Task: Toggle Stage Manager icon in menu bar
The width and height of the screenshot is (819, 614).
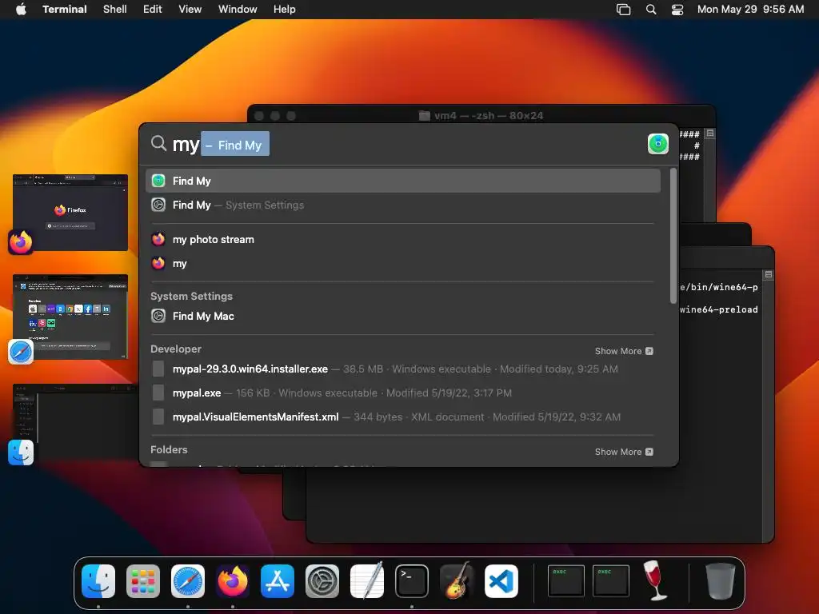Action: [x=624, y=10]
